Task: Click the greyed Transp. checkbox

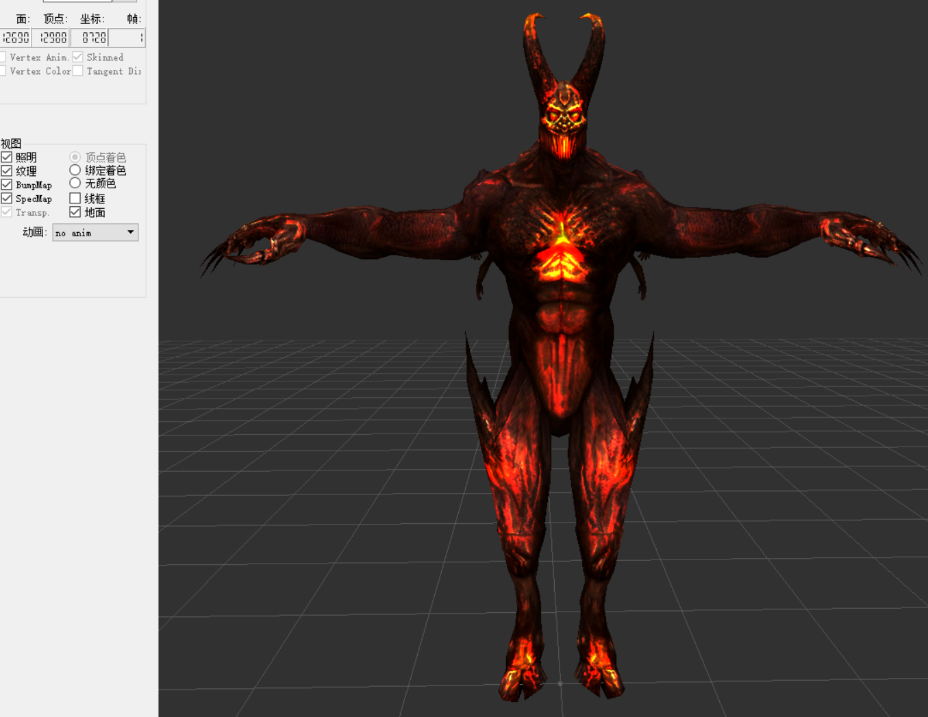Action: click(x=7, y=212)
